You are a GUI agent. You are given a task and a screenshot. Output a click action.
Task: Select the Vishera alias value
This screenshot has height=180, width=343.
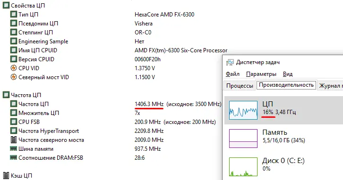(x=144, y=24)
